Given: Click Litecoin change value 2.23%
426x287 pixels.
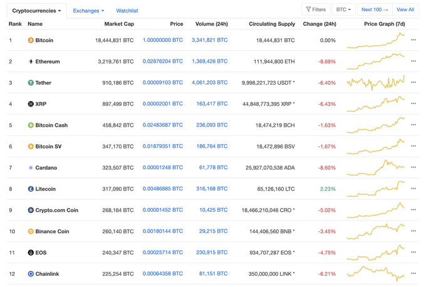Looking at the screenshot, I should click(328, 189).
